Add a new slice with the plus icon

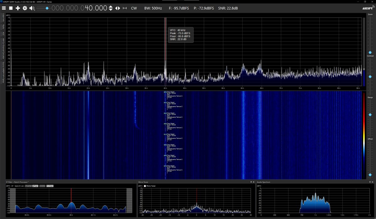tap(18, 8)
